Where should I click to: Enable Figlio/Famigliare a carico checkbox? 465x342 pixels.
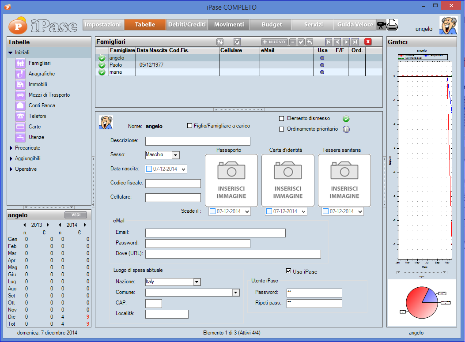tap(190, 126)
